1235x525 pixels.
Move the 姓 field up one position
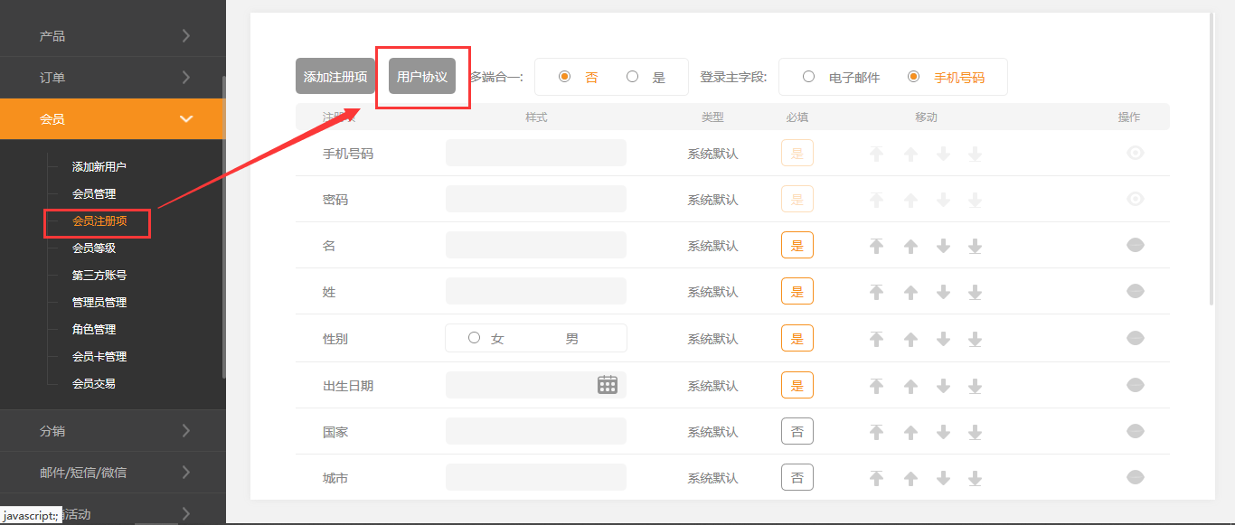(910, 292)
